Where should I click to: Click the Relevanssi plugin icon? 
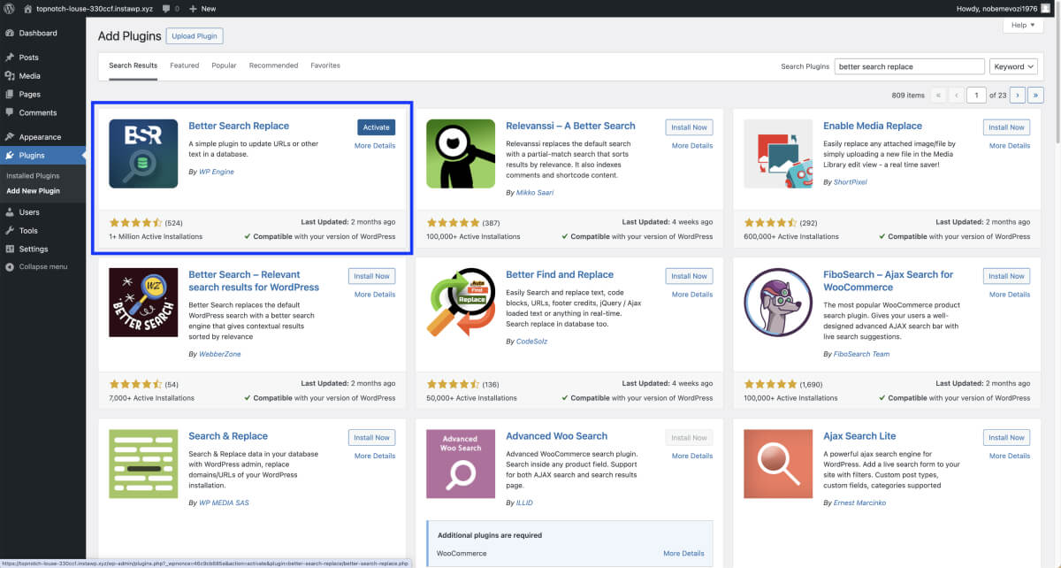tap(461, 154)
